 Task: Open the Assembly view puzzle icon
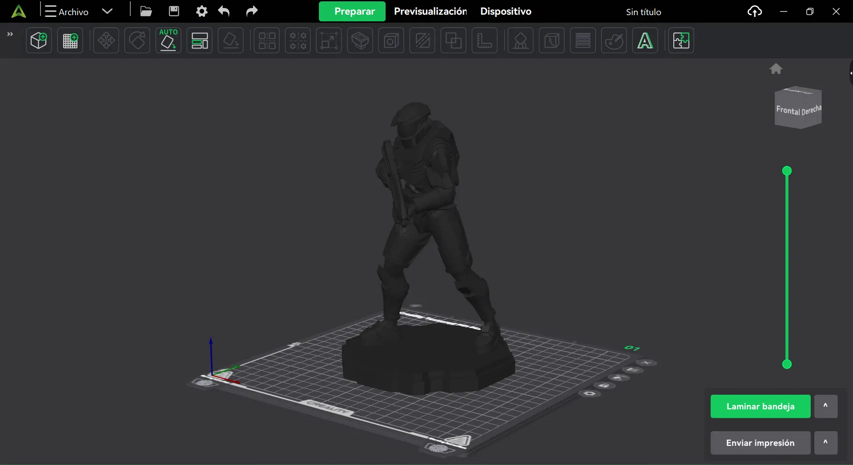[x=681, y=40]
